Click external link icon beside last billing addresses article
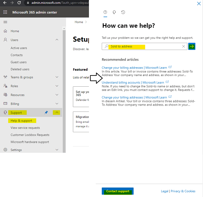This screenshot has width=203, height=197. (x=170, y=97)
